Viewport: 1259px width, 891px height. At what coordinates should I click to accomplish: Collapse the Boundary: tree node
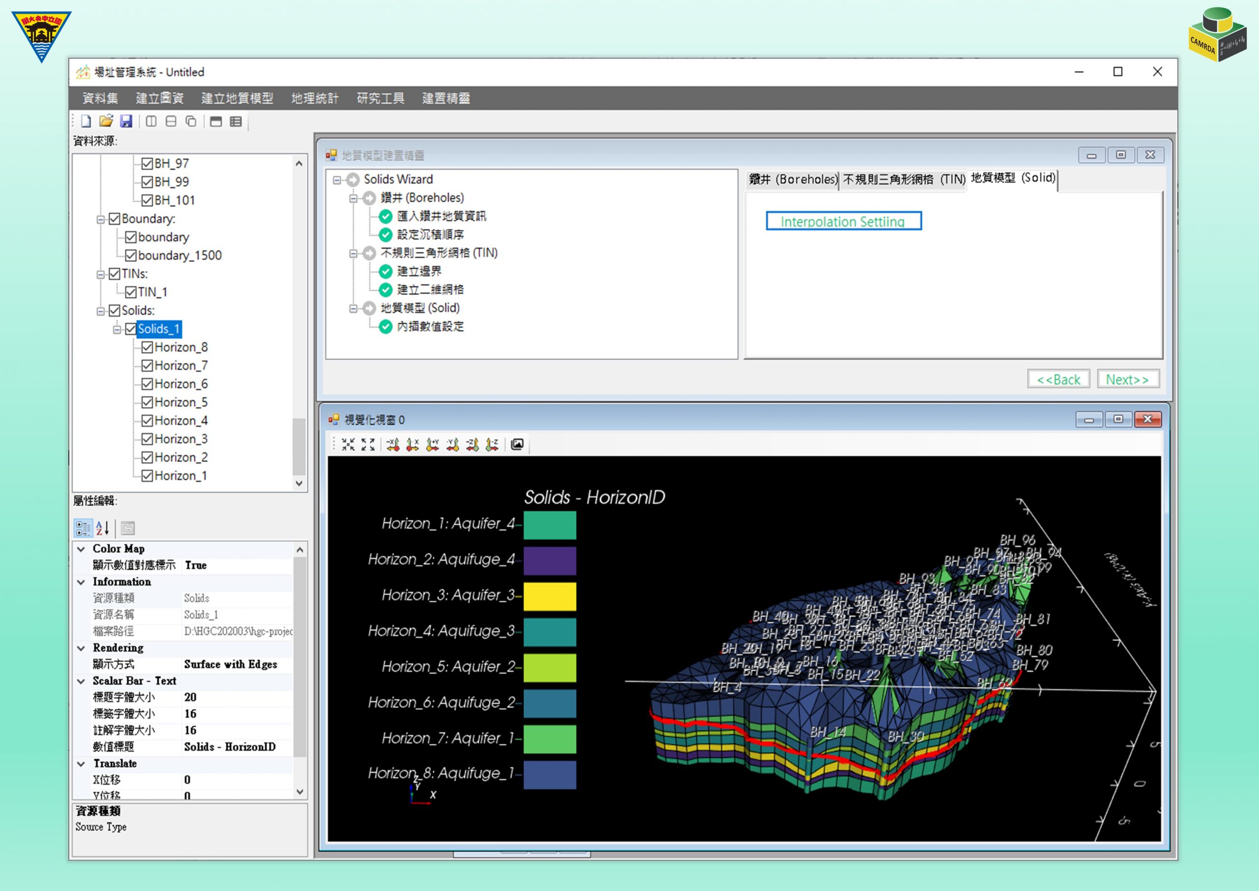(x=101, y=219)
